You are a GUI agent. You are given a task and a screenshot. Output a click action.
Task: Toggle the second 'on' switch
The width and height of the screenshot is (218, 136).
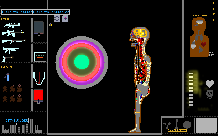tap(214, 9)
